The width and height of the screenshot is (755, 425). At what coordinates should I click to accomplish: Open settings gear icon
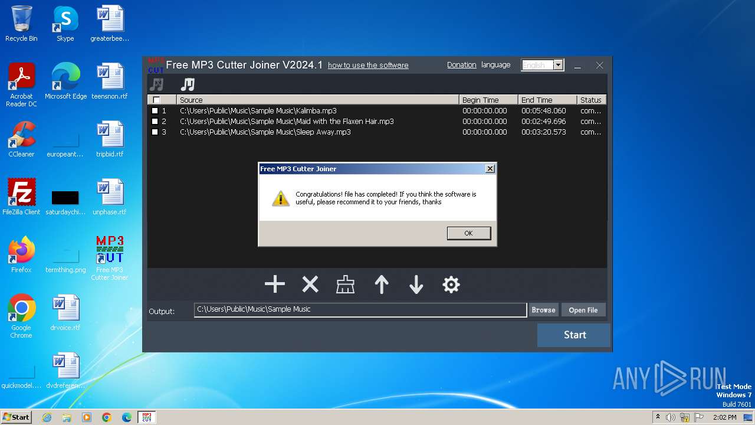click(x=451, y=285)
